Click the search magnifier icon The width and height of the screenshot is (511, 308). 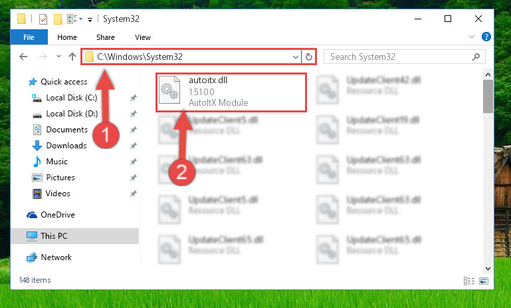click(476, 57)
